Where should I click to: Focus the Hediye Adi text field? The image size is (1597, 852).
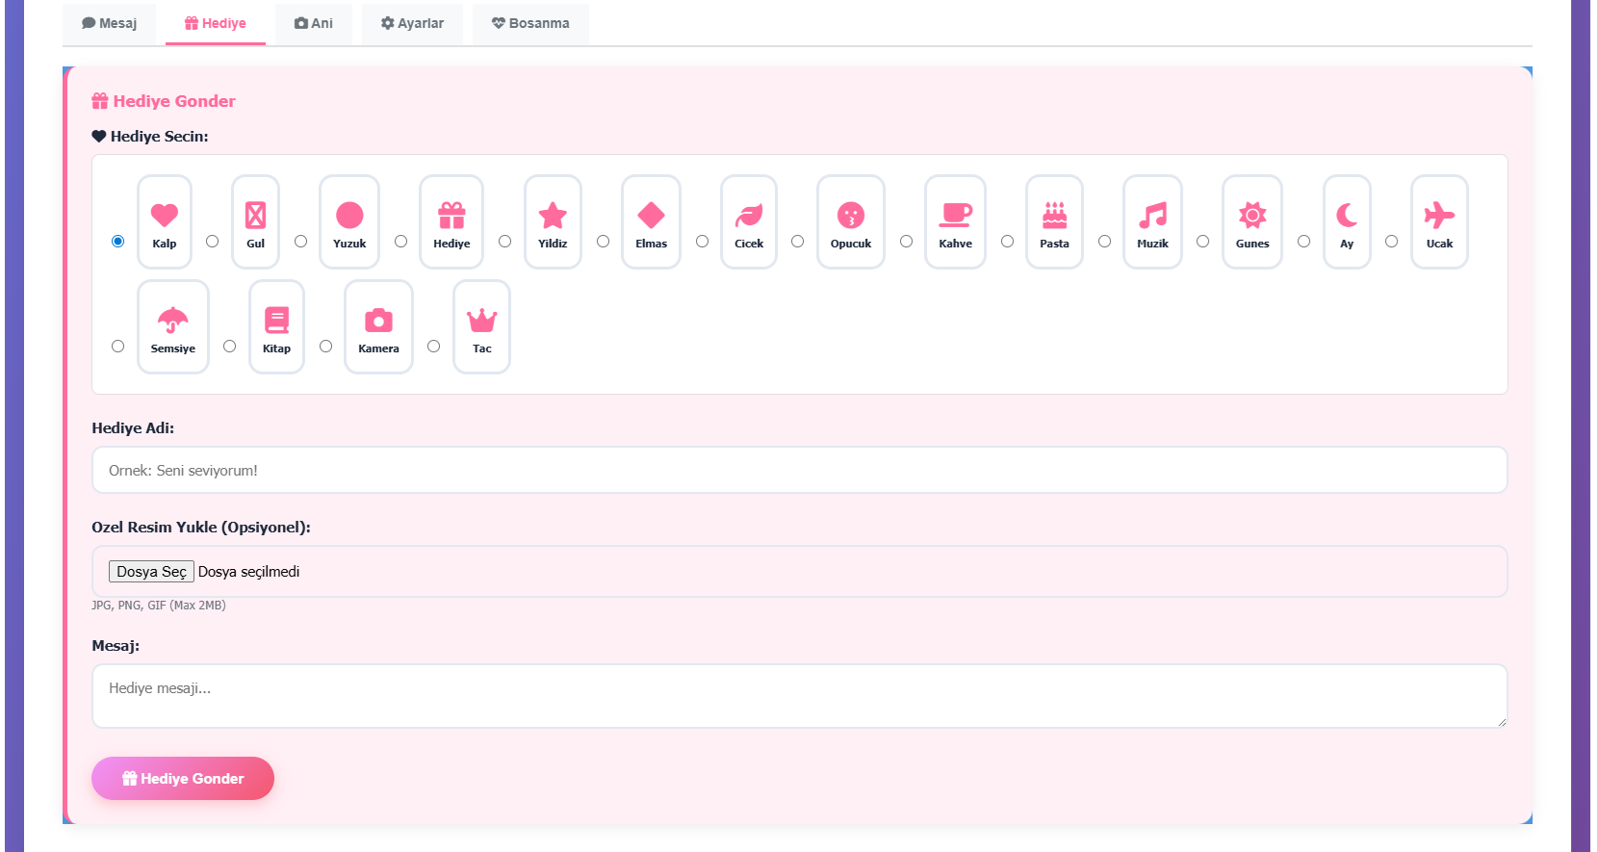[x=799, y=471]
